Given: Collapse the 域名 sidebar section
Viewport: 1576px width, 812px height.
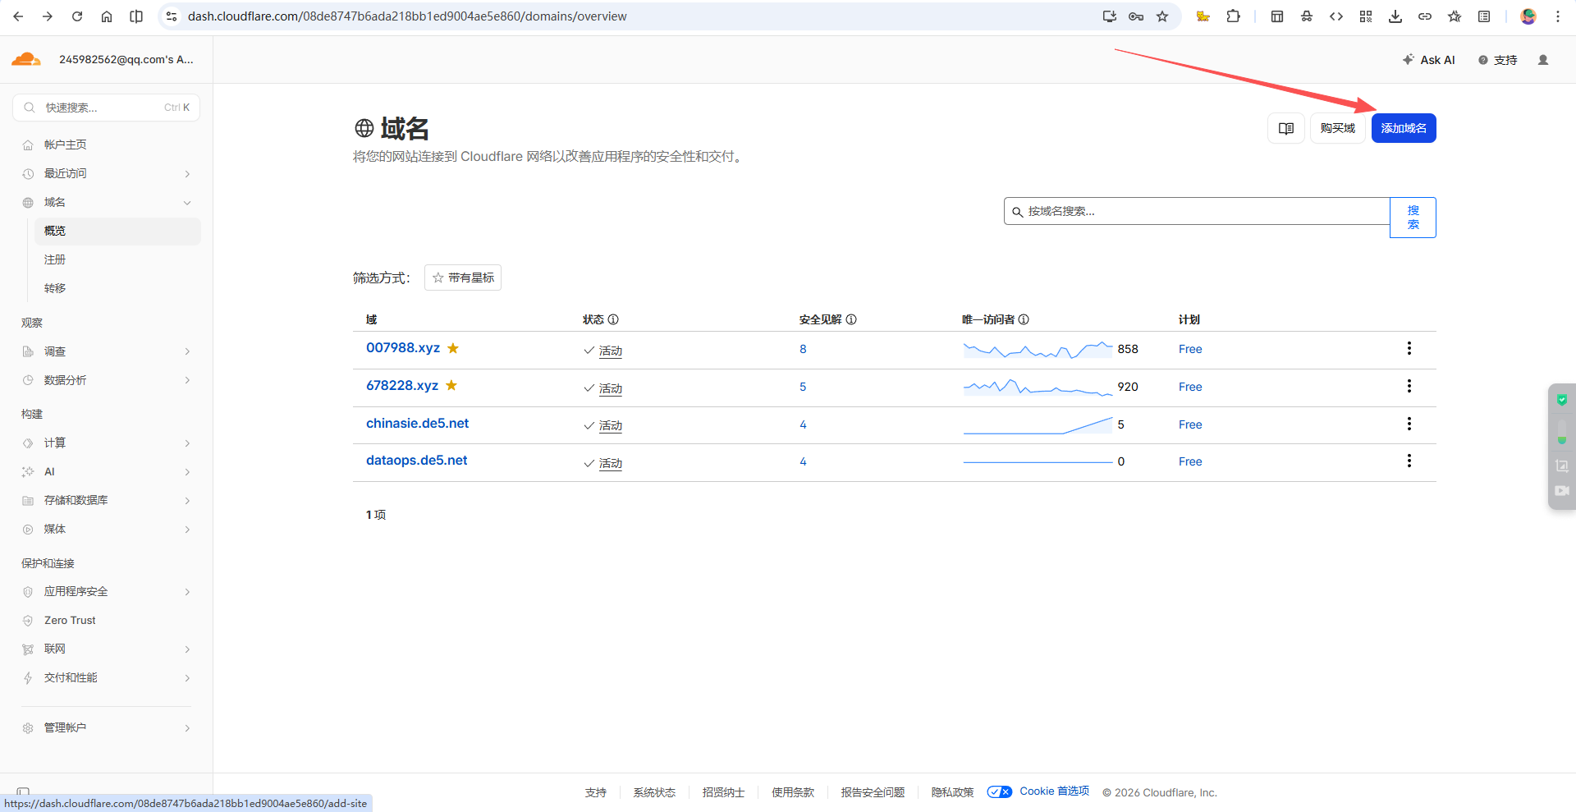Looking at the screenshot, I should 107,202.
